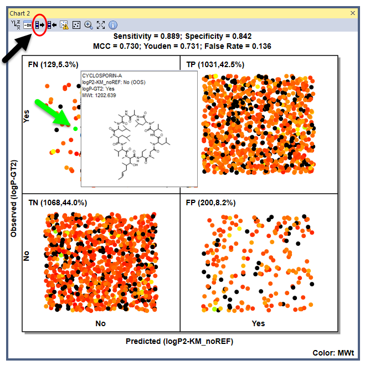Click the send rows right-arrow icon
Screen dimensions: 365x365
coord(39,25)
